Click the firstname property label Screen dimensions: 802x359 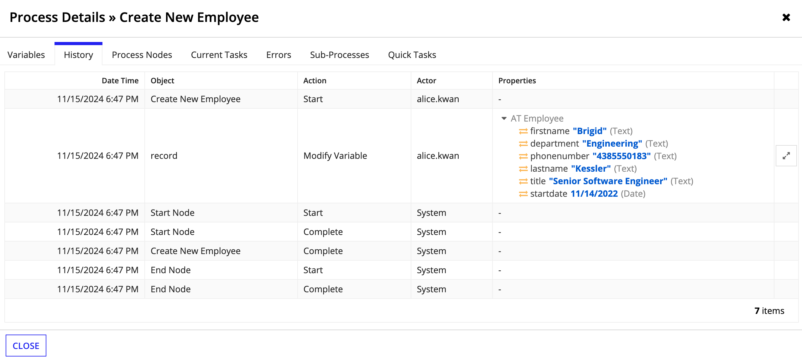tap(550, 131)
